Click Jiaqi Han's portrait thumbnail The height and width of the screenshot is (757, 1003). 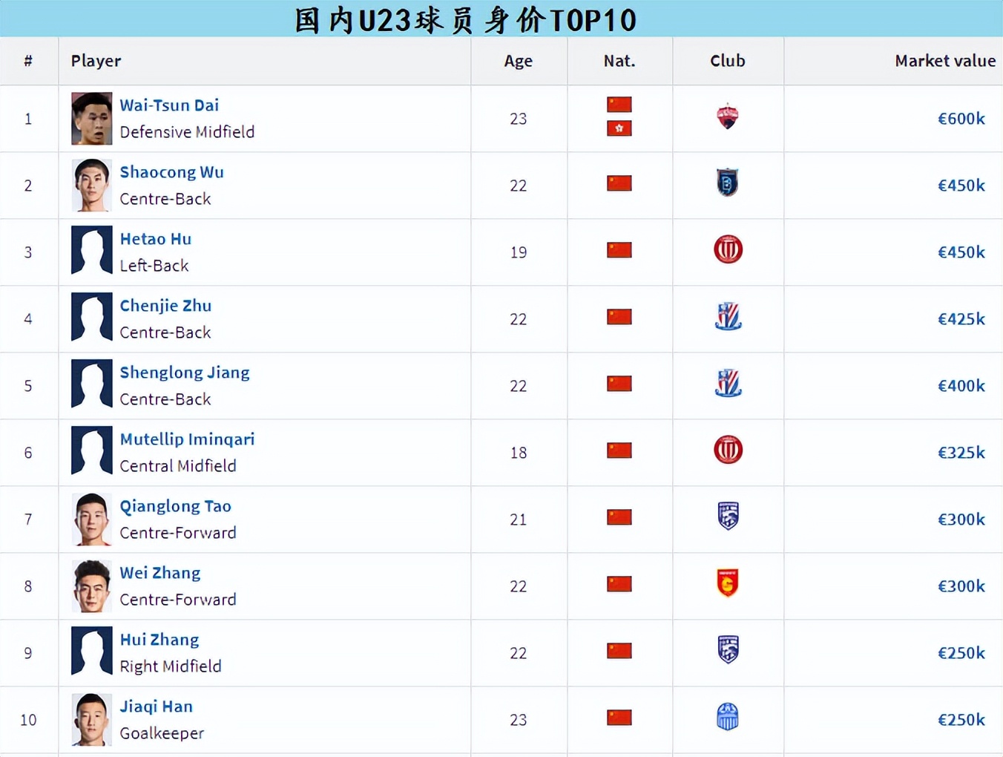pos(92,720)
